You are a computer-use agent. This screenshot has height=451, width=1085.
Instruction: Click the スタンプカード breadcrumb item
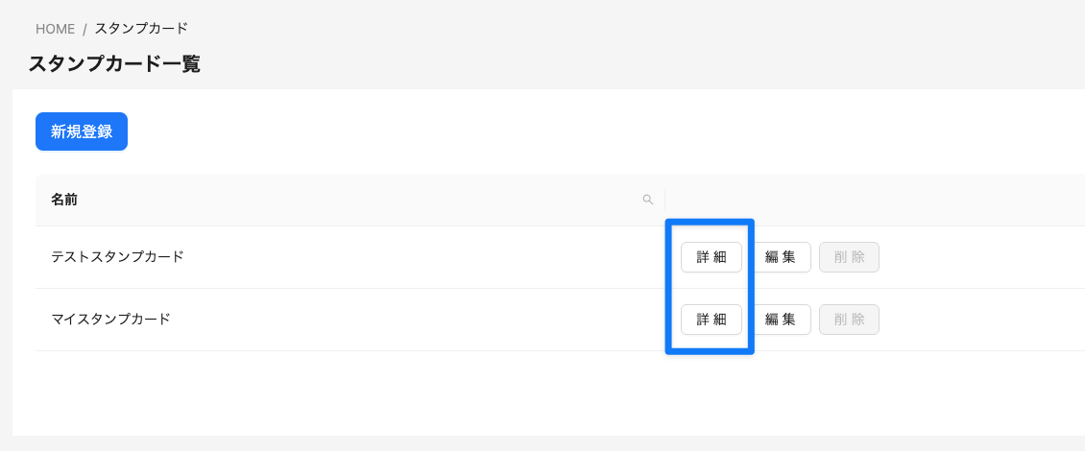[141, 29]
